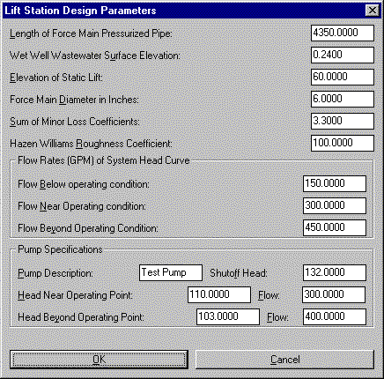Select the Head Beyond Operating Point field
The width and height of the screenshot is (384, 379).
point(228,316)
